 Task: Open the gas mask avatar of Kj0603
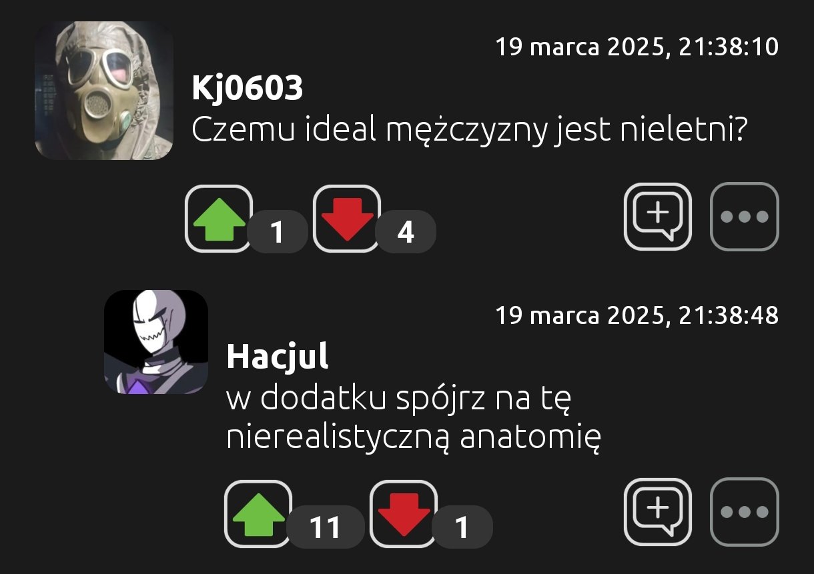[104, 91]
